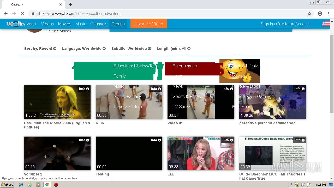Viewport: 334px width, 188px height.
Task: Select the Travel & Culture category
Action: [128, 107]
